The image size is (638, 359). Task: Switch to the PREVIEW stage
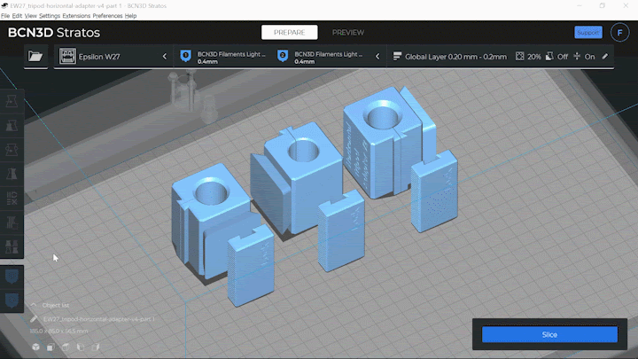pyautogui.click(x=348, y=33)
